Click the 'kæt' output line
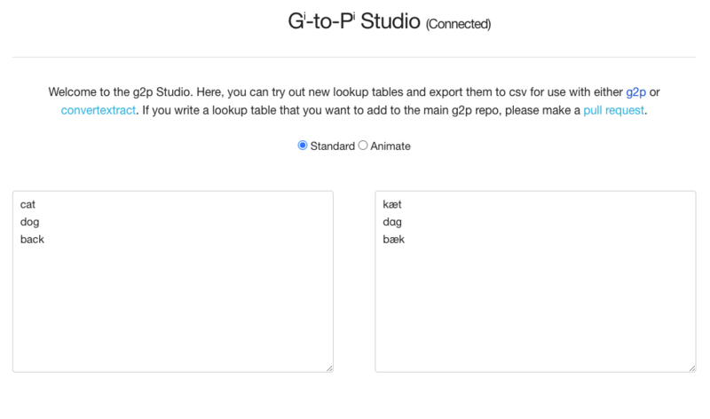Viewport: 710px width, 419px height. click(x=392, y=205)
